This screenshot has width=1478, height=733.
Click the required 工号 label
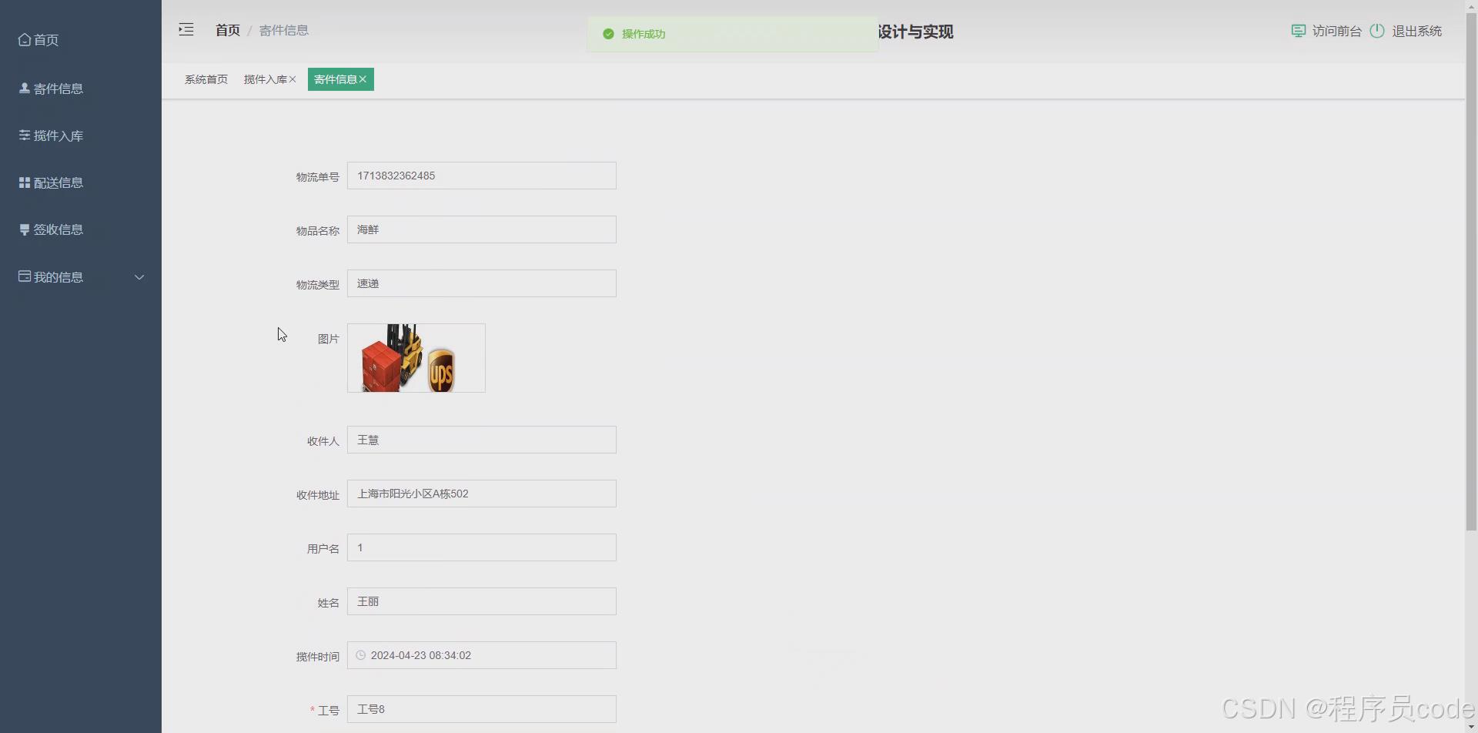[325, 711]
